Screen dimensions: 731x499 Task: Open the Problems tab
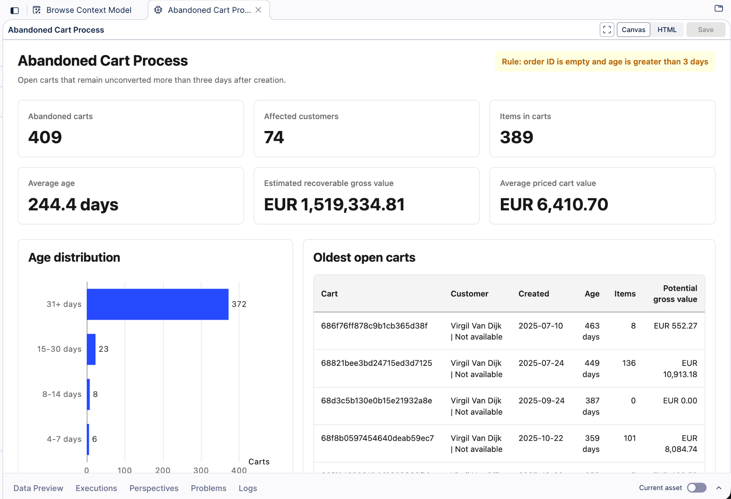click(208, 488)
